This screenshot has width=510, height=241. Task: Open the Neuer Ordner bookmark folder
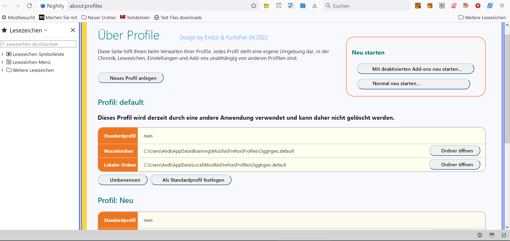tap(99, 18)
